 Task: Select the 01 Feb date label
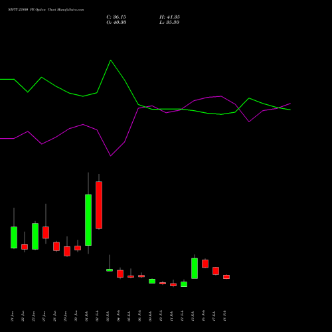tap(86, 316)
